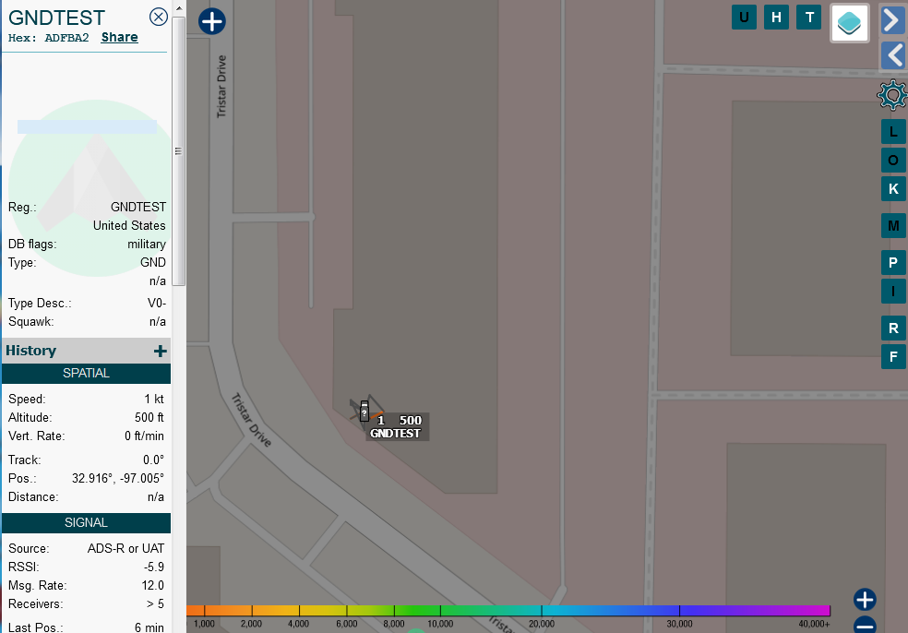Open the Share link for GNDTEST
Screen dimensions: 908x633
pyautogui.click(x=119, y=38)
